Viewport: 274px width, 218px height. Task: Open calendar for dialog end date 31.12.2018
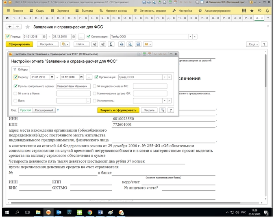pos(81,77)
